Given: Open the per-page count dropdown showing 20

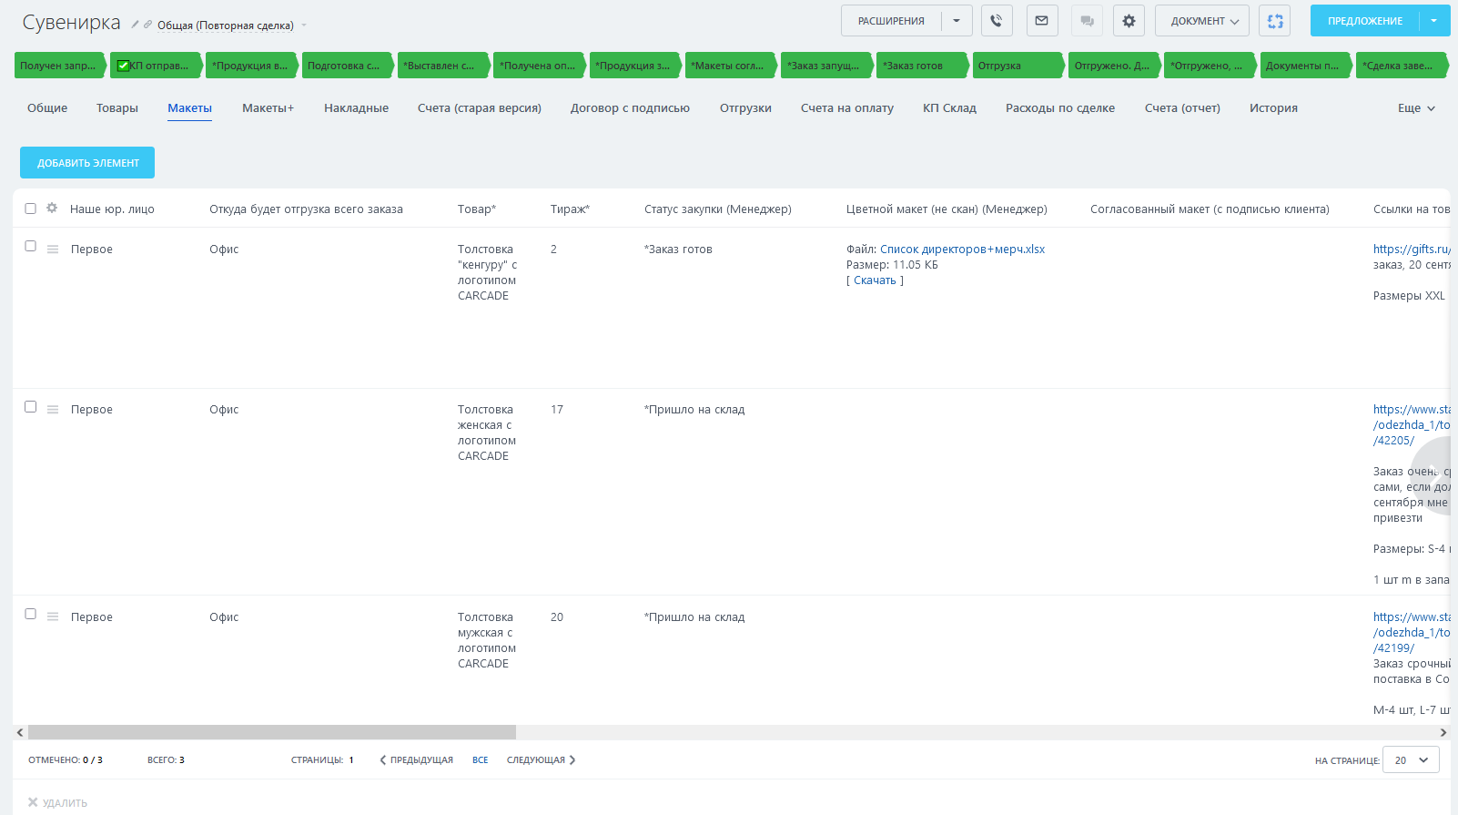Looking at the screenshot, I should click(x=1410, y=759).
